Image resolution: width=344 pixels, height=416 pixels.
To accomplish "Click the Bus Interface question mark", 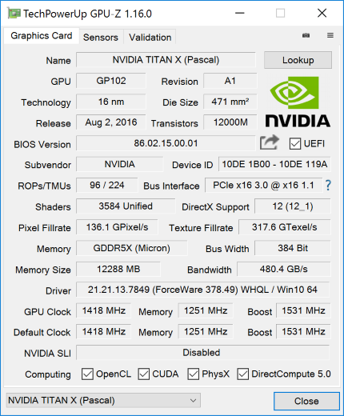I will coord(328,185).
